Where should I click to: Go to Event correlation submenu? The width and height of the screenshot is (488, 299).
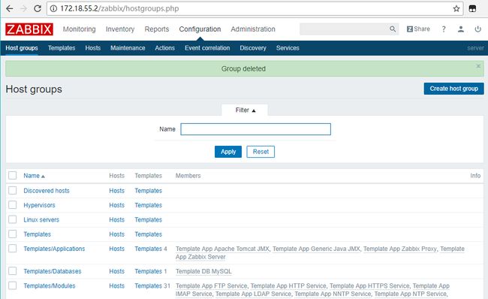[207, 48]
